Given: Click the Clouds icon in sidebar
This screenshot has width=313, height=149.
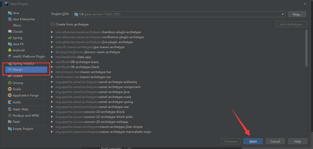Looking at the screenshot, I should click(x=10, y=32).
